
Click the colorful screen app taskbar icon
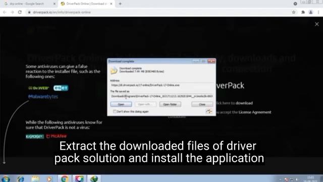[79, 178]
